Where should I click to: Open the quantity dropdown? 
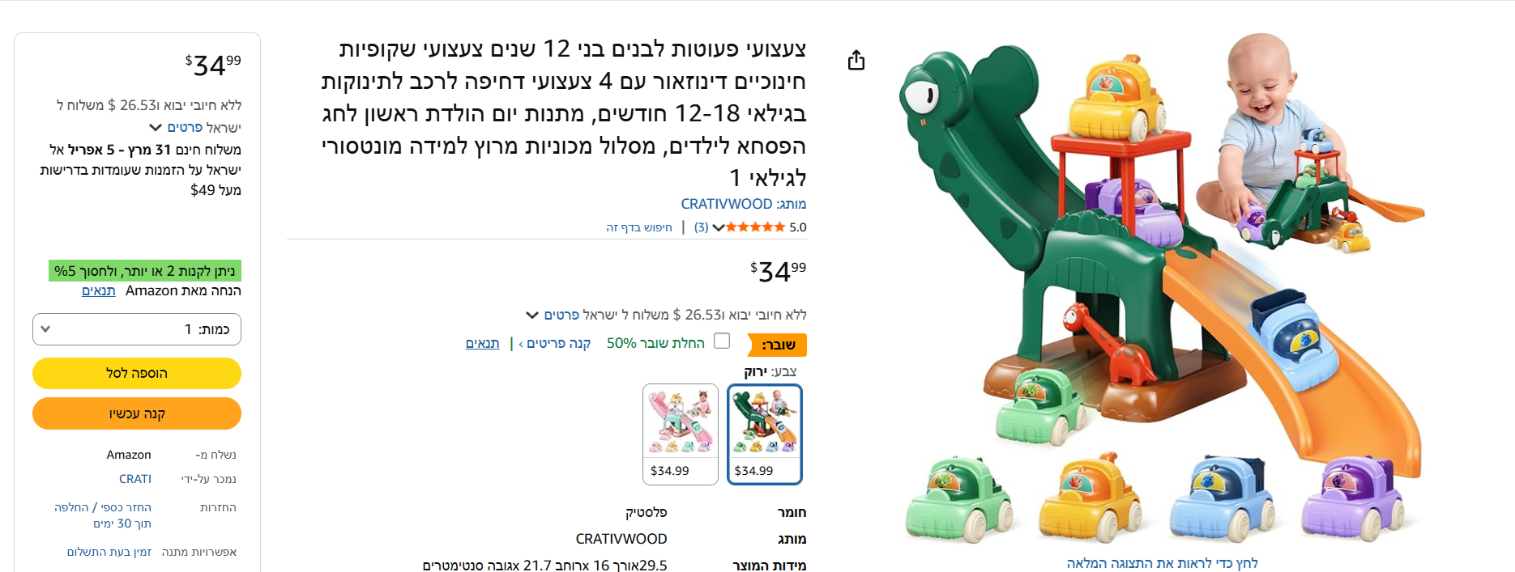[137, 329]
